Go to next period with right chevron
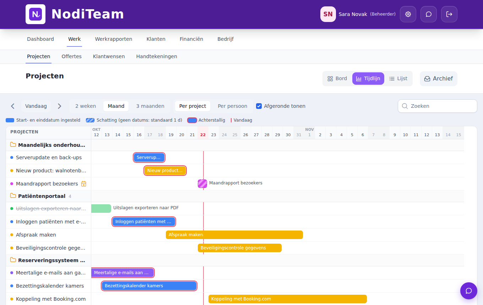Viewport: 483px width, 305px height. 59,106
